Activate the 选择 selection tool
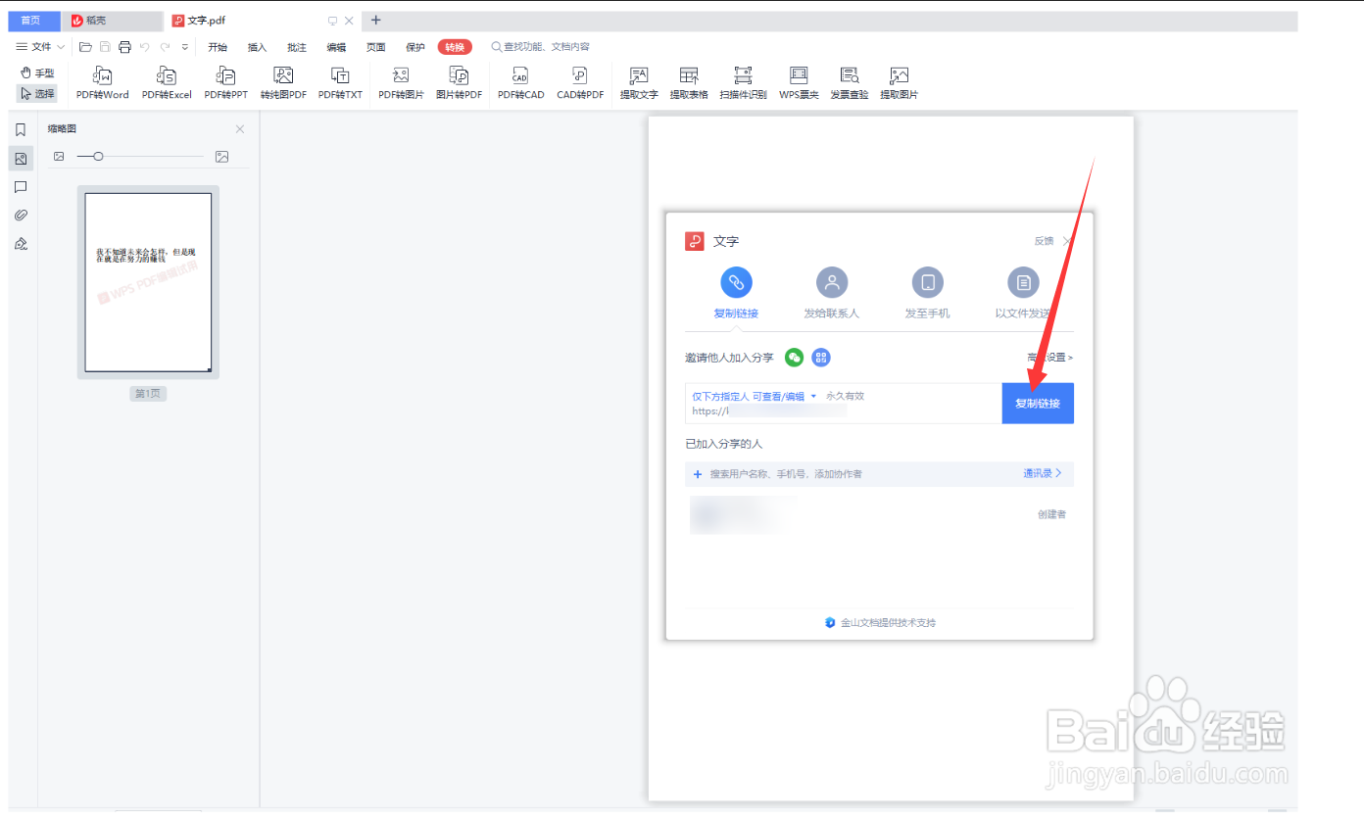 tap(37, 94)
